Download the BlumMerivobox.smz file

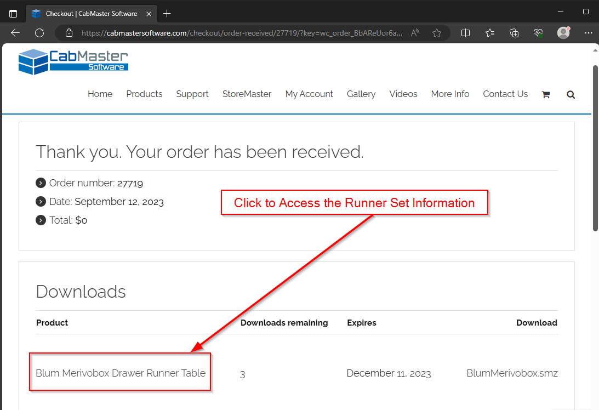[512, 373]
